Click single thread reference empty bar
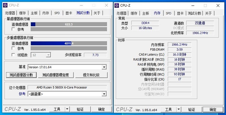Viewport: 226px width, 115px height. click(69, 29)
